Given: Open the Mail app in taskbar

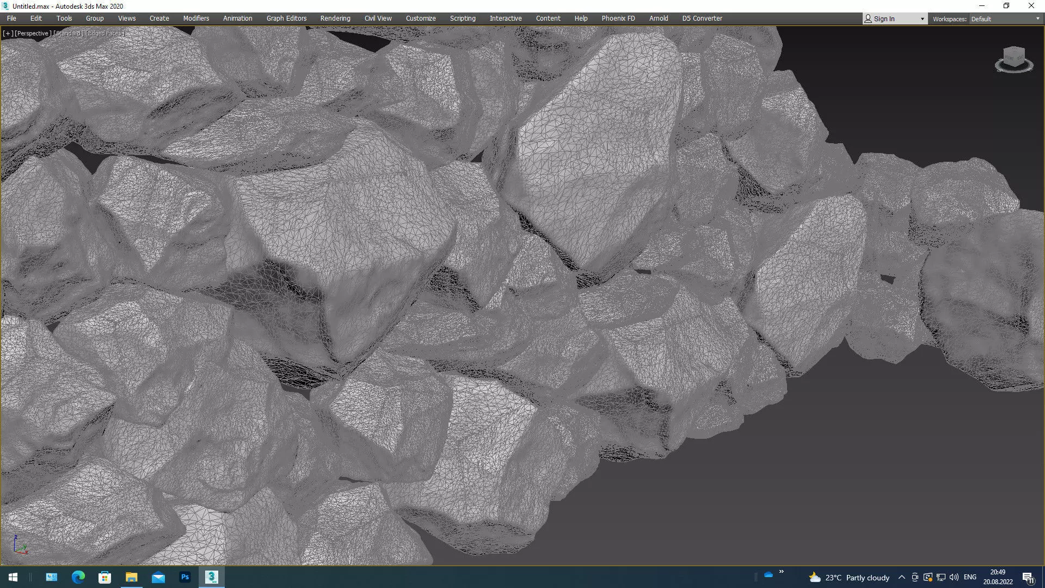Looking at the screenshot, I should click(158, 577).
